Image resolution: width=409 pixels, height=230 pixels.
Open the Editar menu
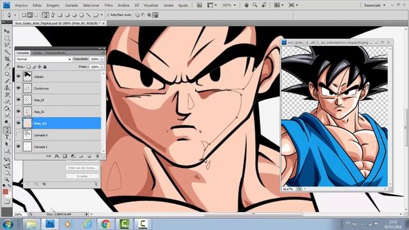37,5
